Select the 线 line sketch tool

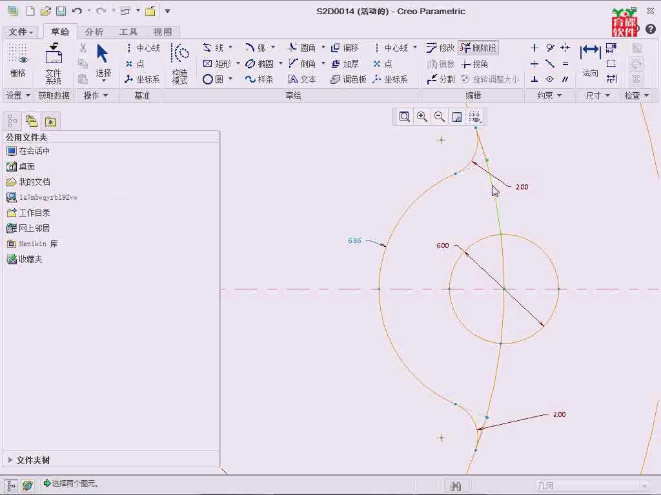[x=213, y=48]
